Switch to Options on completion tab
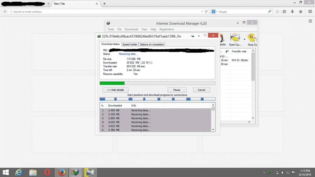The image size is (315, 177). click(152, 45)
